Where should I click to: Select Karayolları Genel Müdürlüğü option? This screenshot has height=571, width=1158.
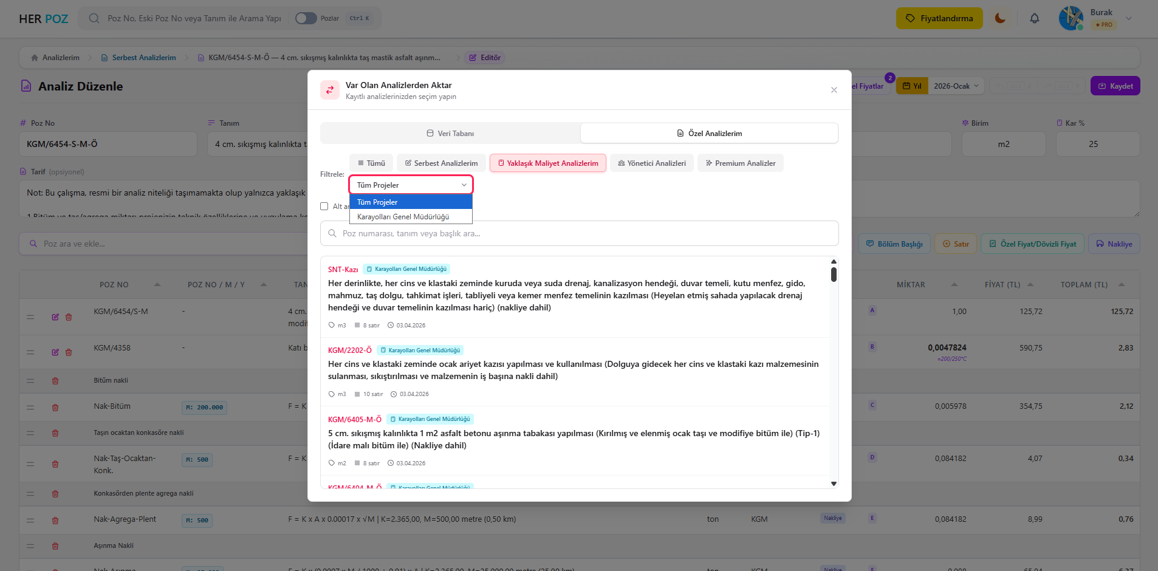pos(403,217)
